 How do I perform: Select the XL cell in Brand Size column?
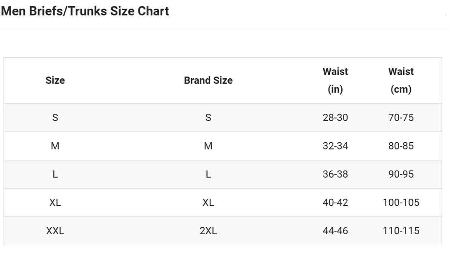click(208, 202)
